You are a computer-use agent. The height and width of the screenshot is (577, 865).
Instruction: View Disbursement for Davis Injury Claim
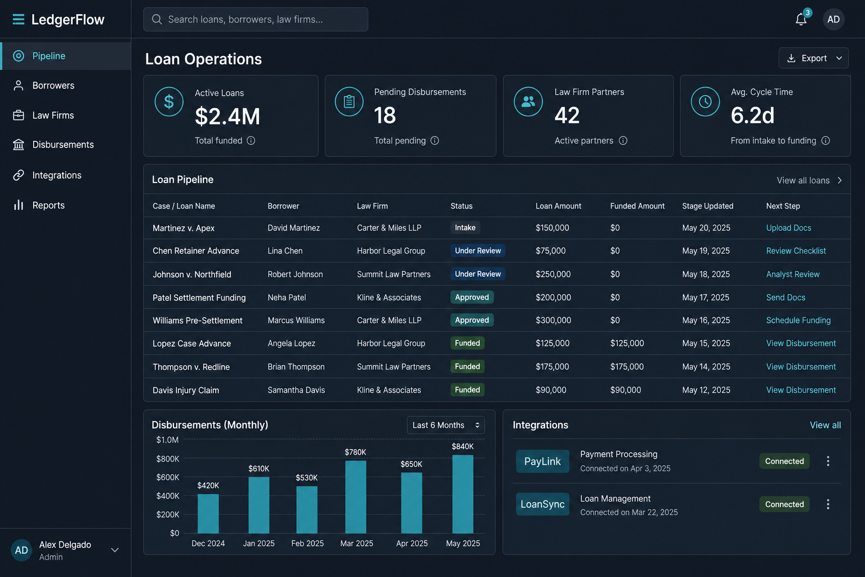[801, 390]
